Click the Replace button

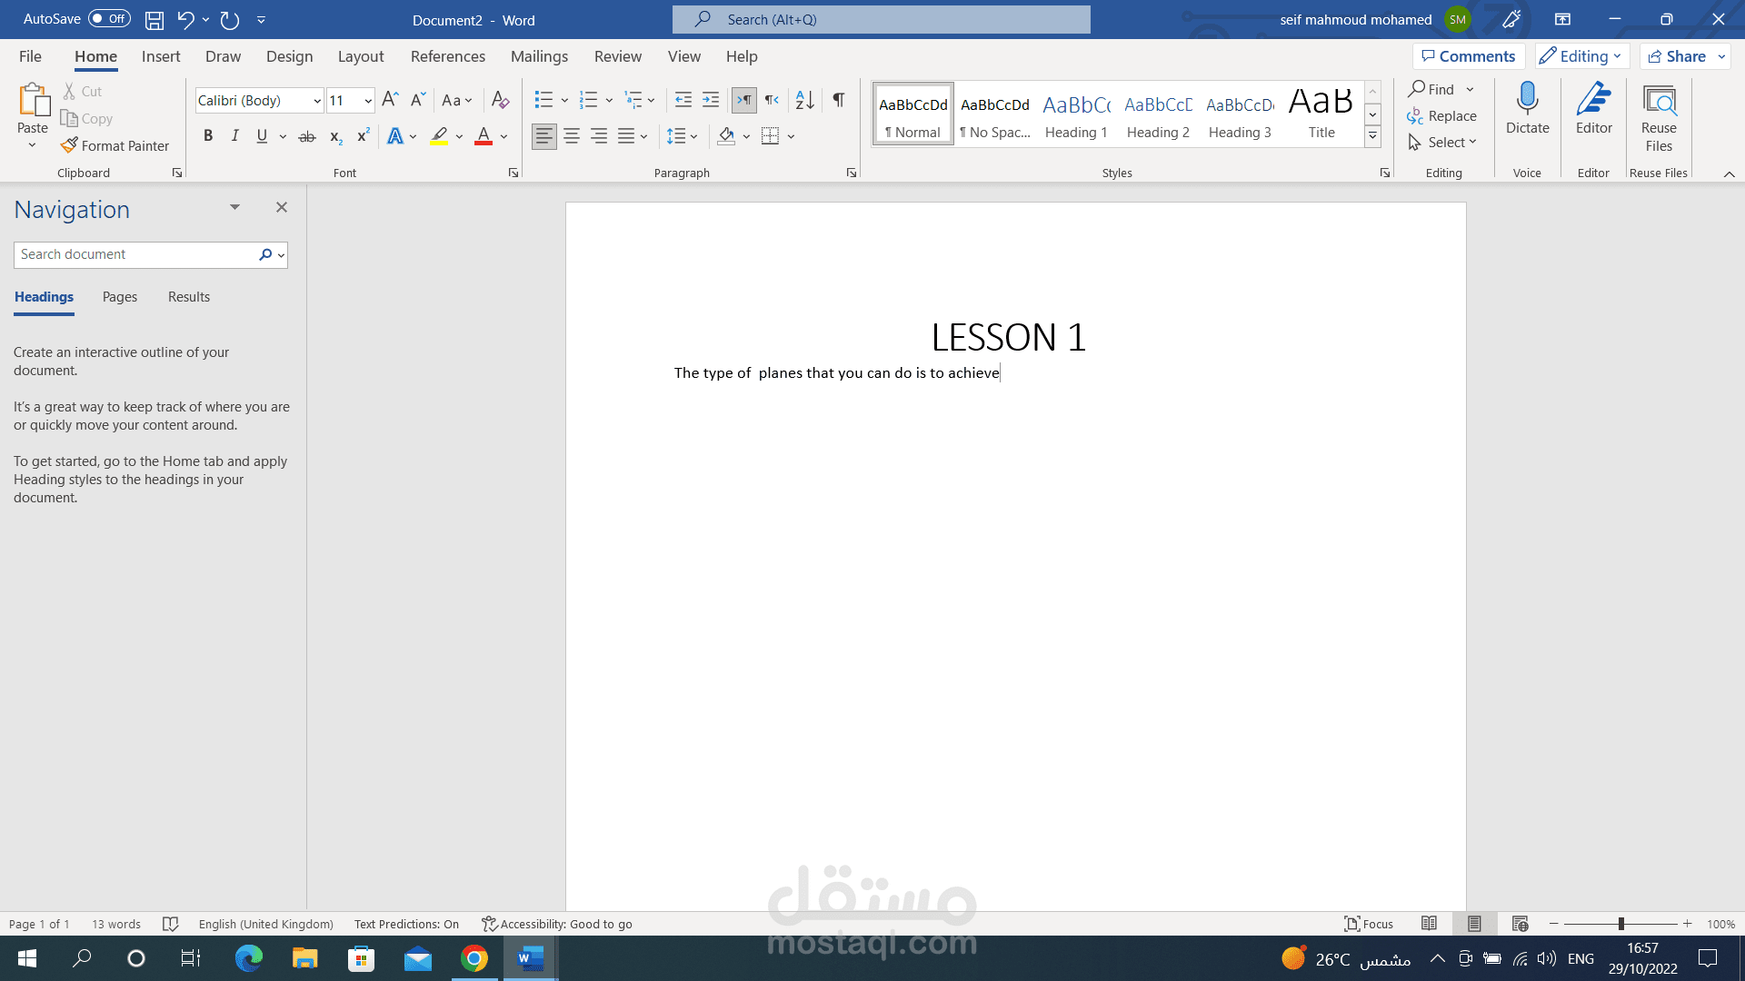1441,116
